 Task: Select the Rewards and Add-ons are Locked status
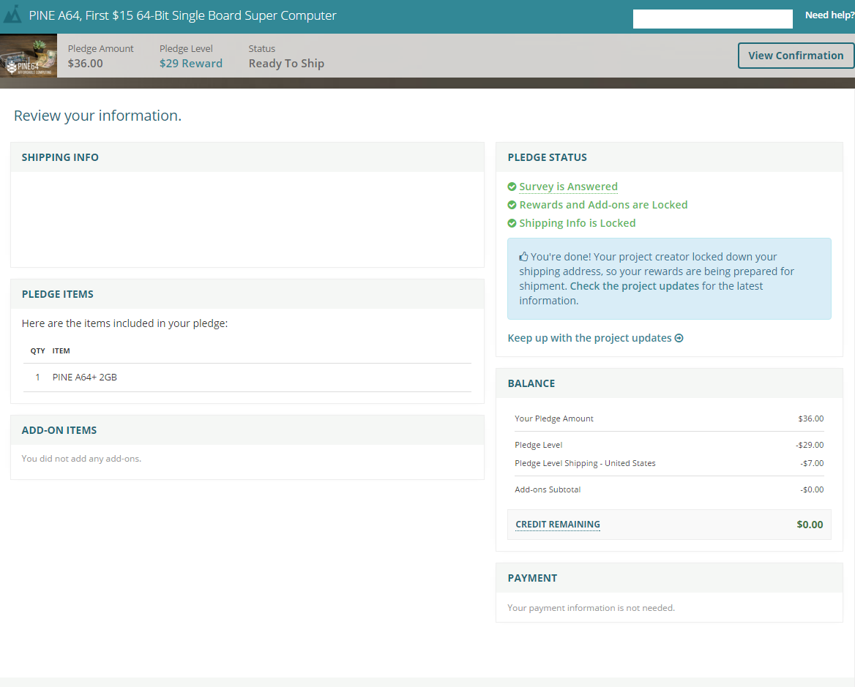pos(603,205)
